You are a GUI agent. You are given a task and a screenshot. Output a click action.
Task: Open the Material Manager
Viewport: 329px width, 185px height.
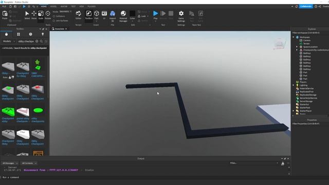coord(123,16)
